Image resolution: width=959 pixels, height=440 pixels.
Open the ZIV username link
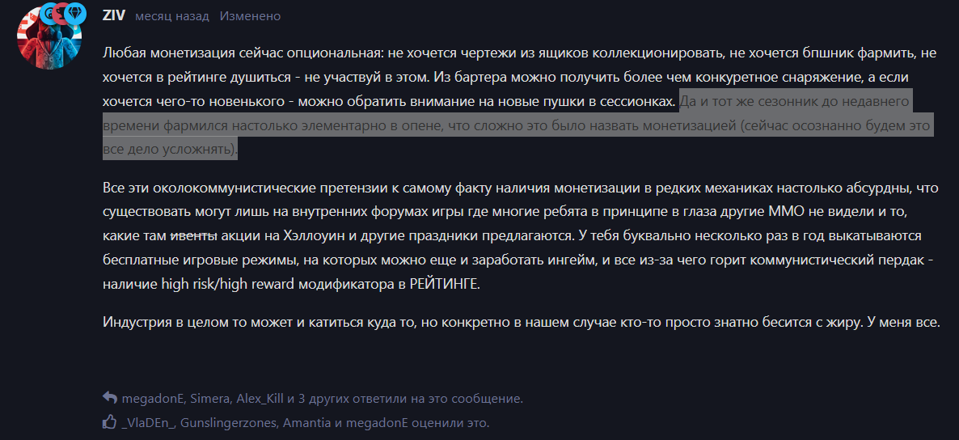(114, 16)
